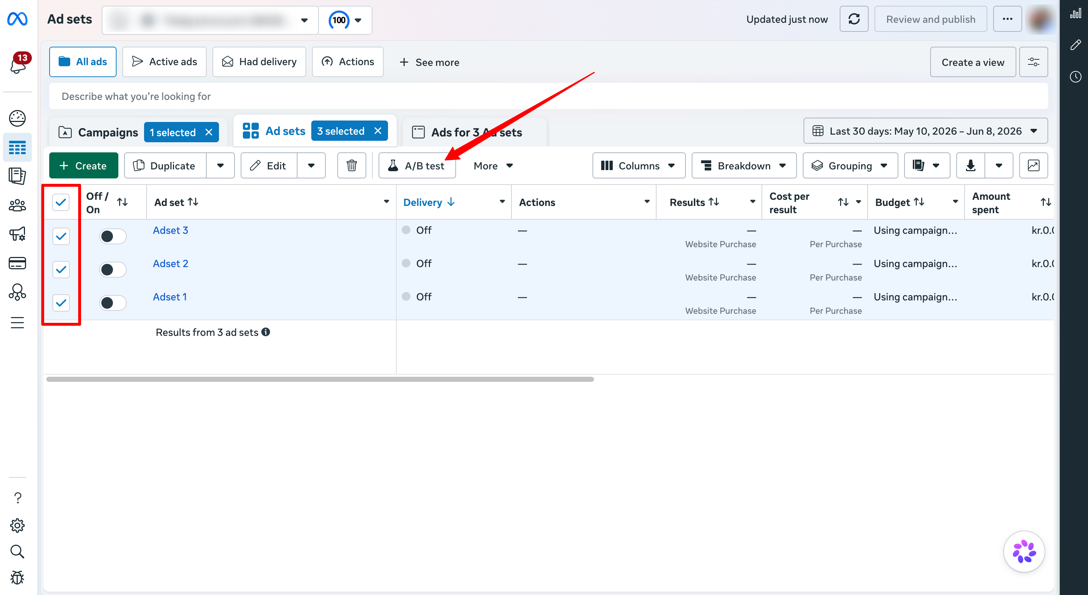
Task: Uncheck the Adset 2 checkbox
Action: [x=61, y=269]
